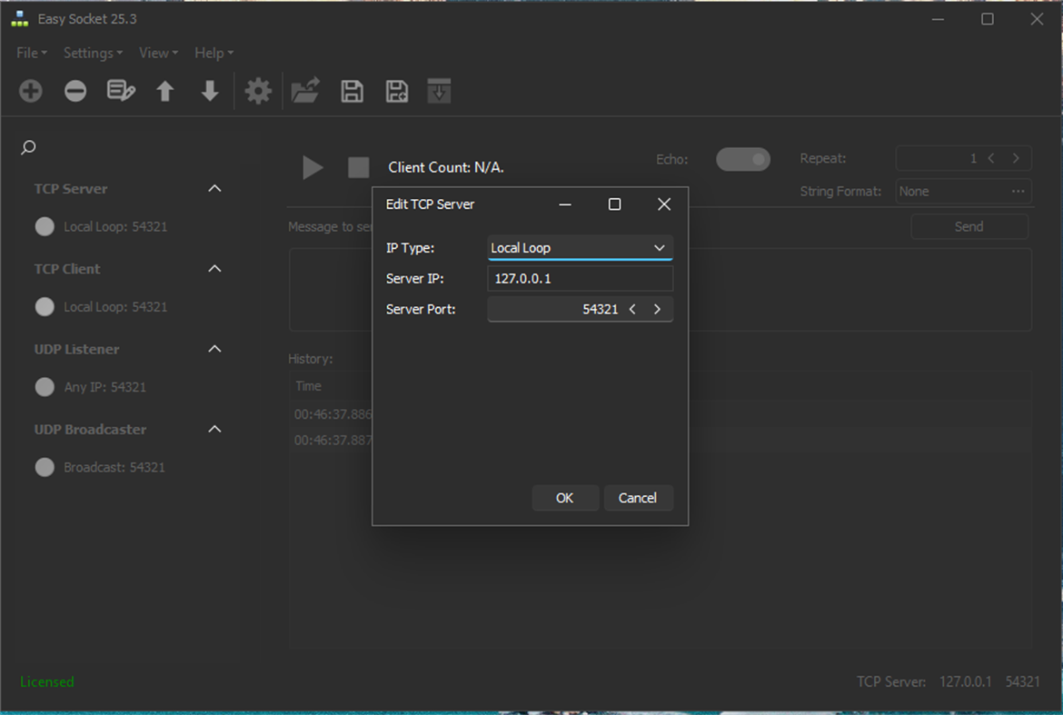1063x715 pixels.
Task: Select Broadcast: 54321 entry
Action: click(x=114, y=468)
